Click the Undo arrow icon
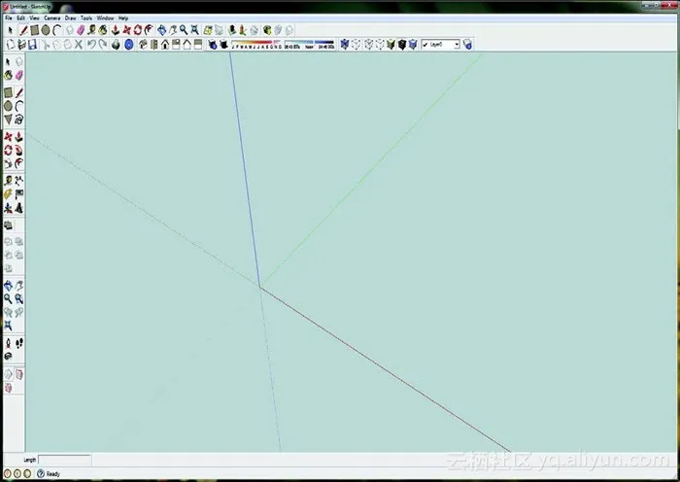 click(91, 44)
